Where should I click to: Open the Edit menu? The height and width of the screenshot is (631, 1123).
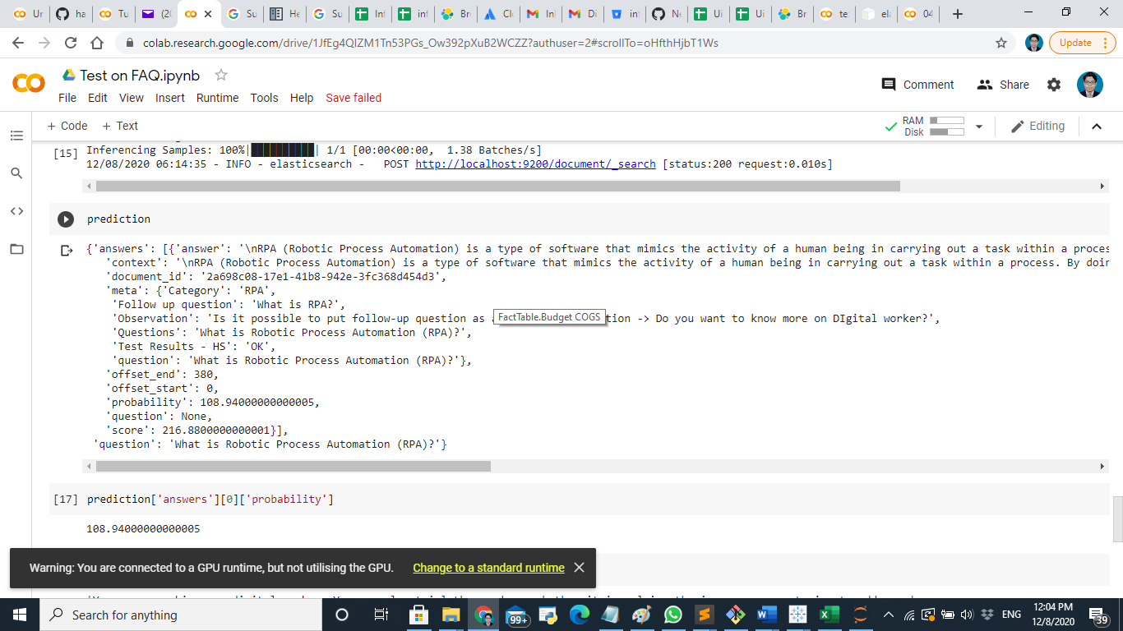click(x=98, y=98)
